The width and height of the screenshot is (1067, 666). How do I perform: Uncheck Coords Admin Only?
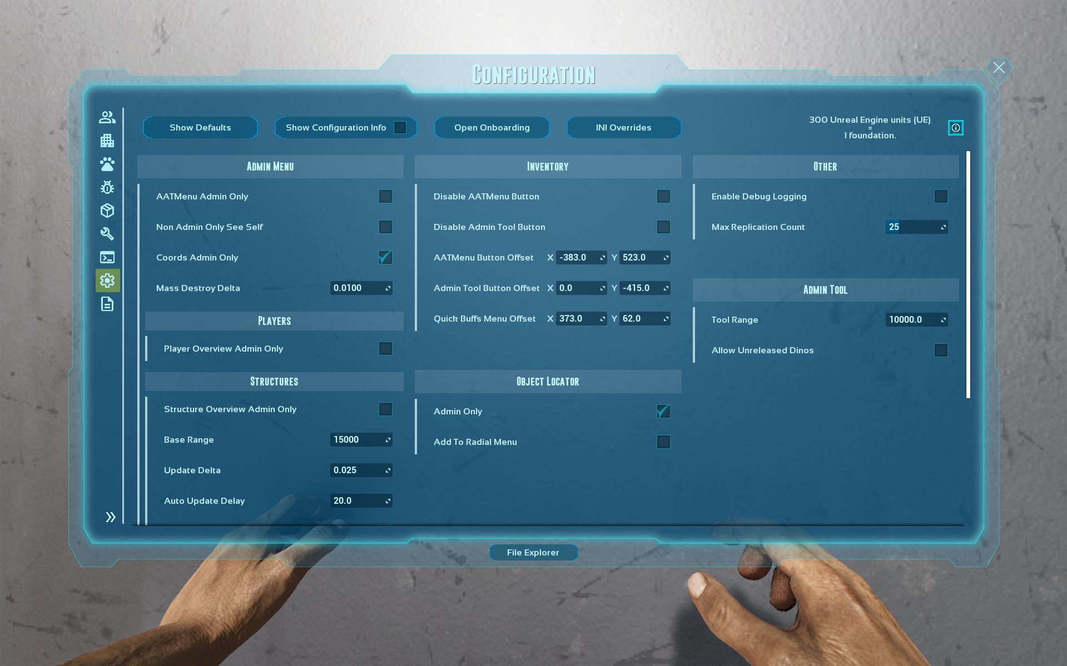[385, 258]
